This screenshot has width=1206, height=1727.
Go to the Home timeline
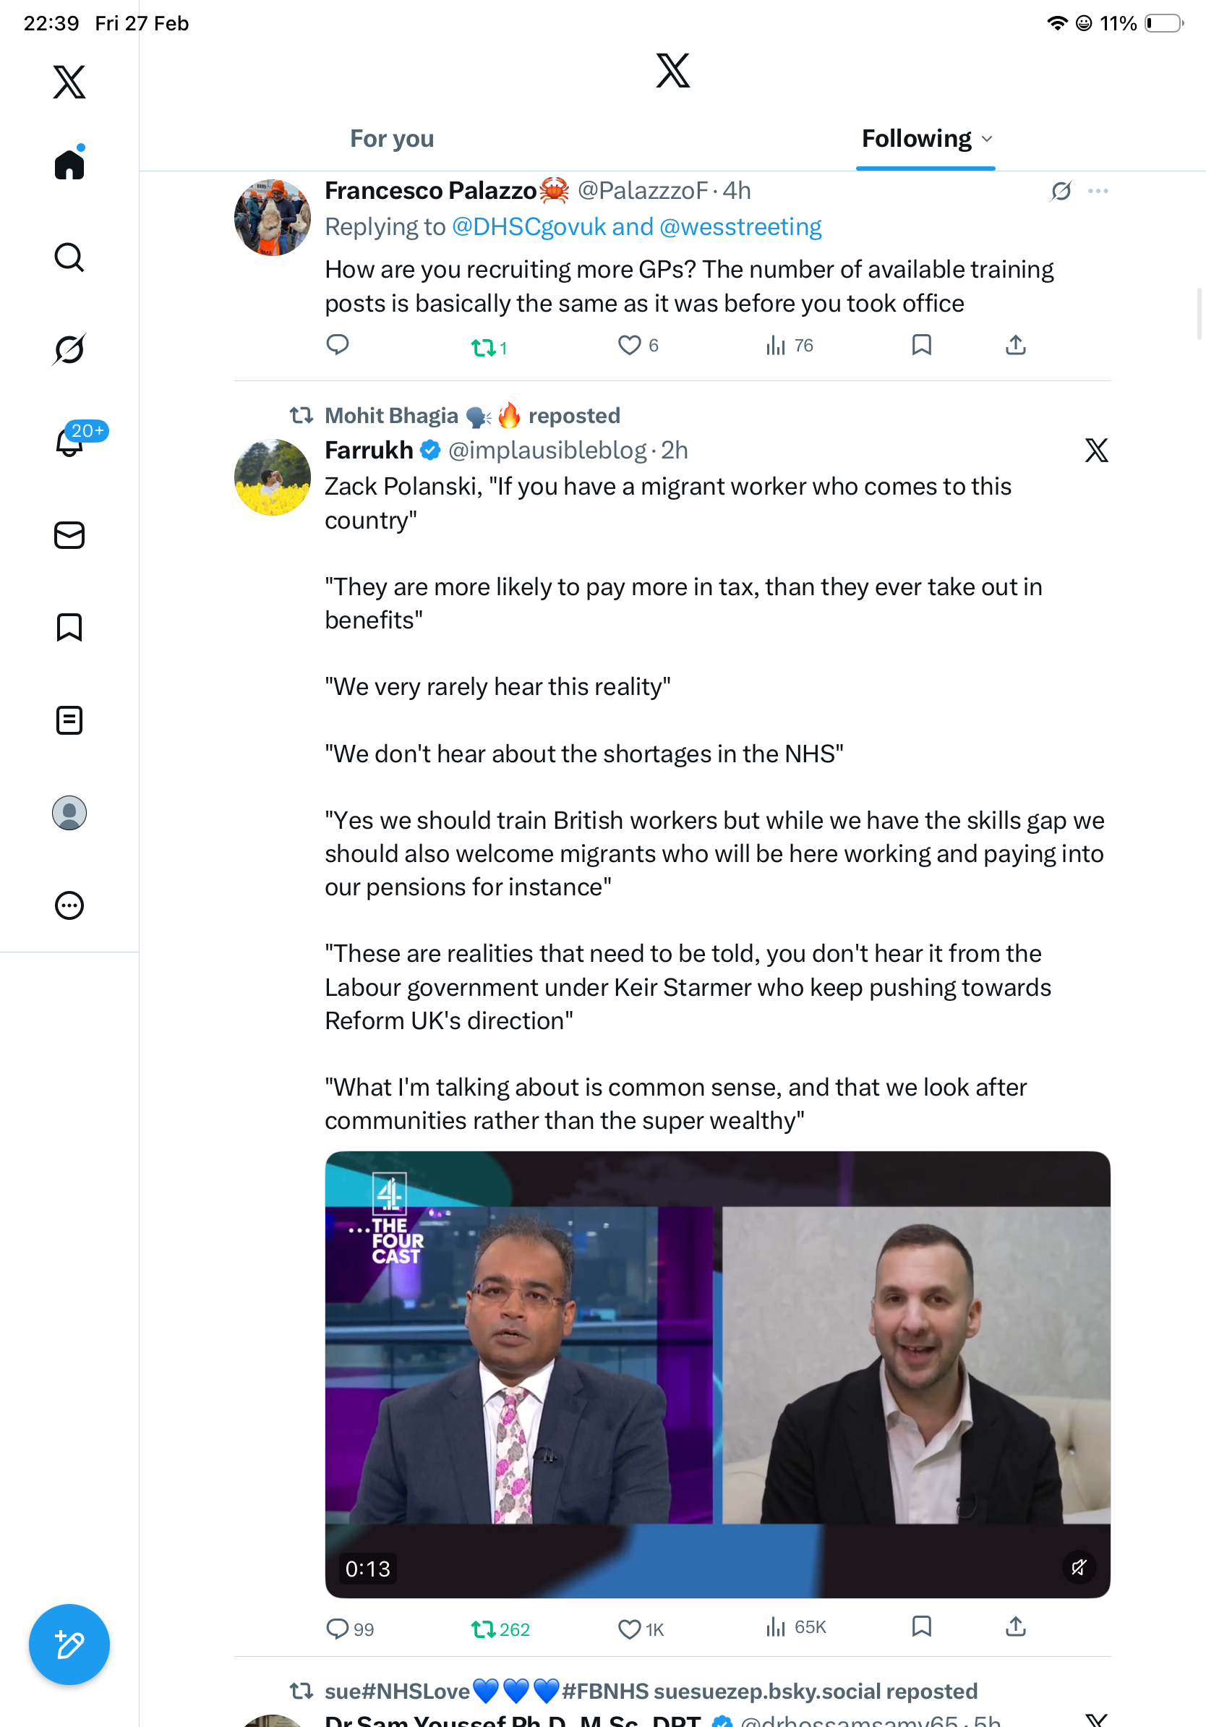point(69,164)
